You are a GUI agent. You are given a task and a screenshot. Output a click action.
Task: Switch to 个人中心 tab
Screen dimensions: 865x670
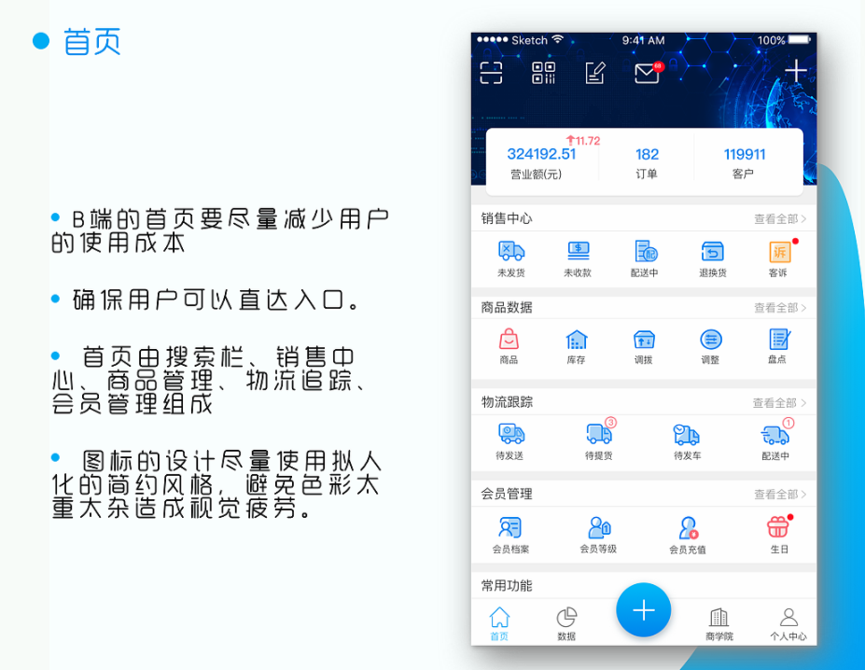(x=788, y=624)
